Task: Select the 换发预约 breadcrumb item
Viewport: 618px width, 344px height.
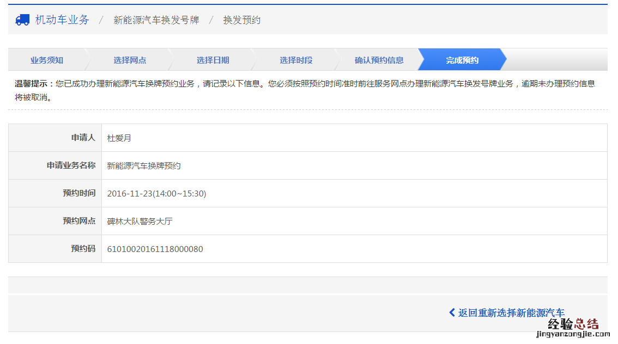Action: click(x=241, y=20)
